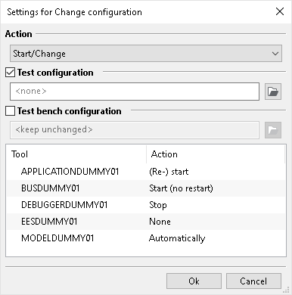Viewport: 292px width, 295px height.
Task: Click the <keep unchanged> test bench field
Action: [135, 130]
